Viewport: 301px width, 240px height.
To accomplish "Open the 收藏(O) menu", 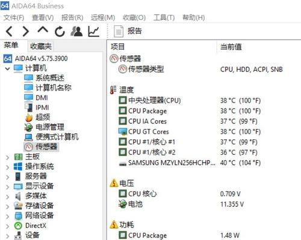I will coord(134,17).
